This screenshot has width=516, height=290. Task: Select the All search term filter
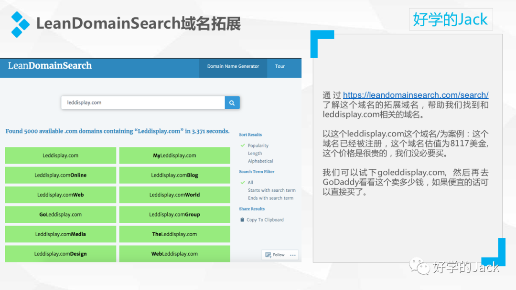click(x=250, y=183)
